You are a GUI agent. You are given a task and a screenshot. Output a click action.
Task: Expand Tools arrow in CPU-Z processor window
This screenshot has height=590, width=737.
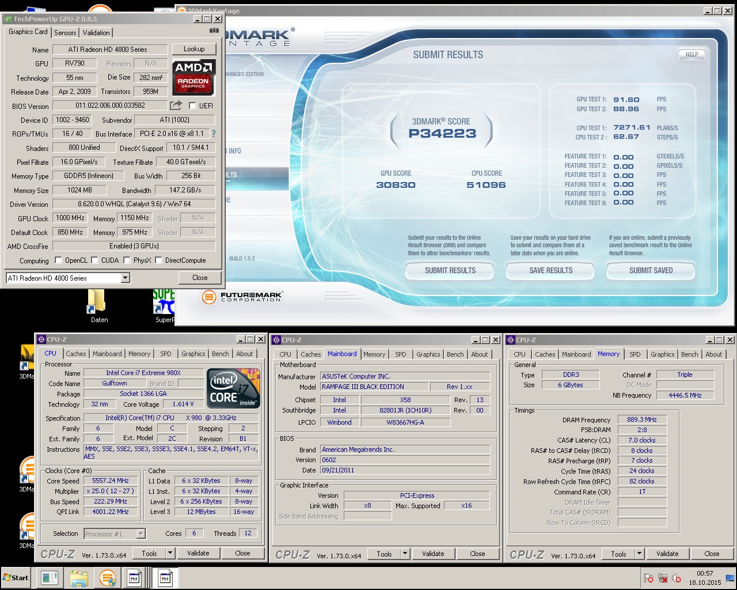click(170, 553)
